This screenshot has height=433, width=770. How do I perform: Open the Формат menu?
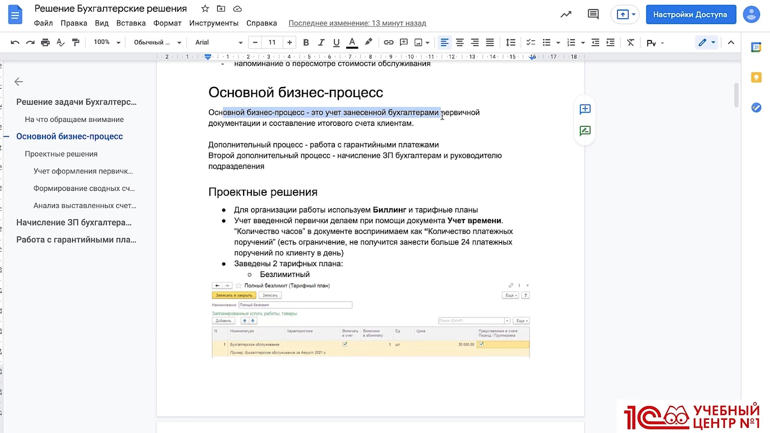tap(167, 23)
